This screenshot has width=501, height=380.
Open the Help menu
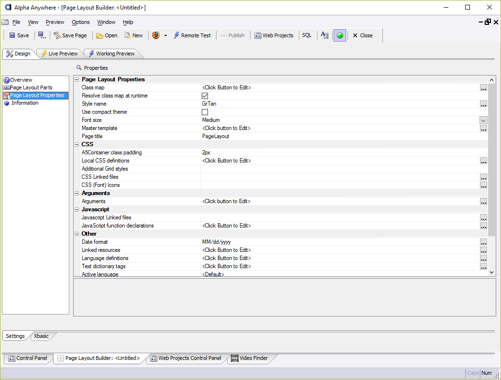(x=128, y=22)
